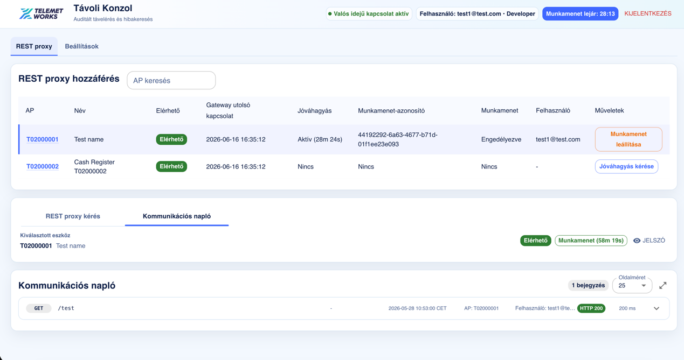Open the T02000001 AP link

click(x=43, y=139)
